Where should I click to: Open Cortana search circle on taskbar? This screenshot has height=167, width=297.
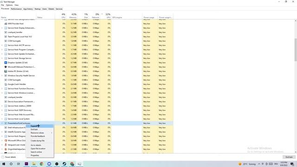coord(11,164)
